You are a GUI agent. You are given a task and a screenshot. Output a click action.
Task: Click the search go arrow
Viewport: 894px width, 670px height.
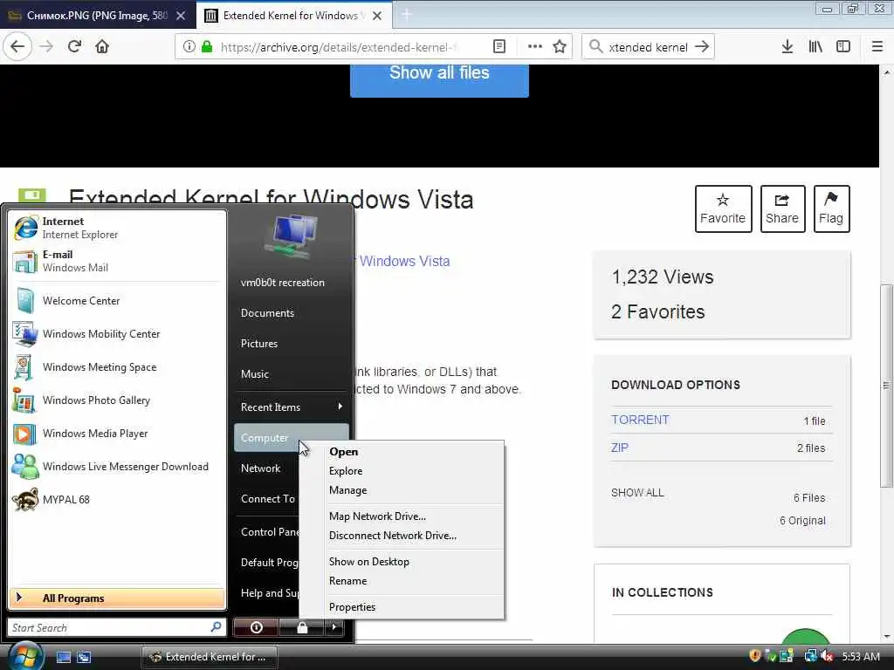pos(702,47)
